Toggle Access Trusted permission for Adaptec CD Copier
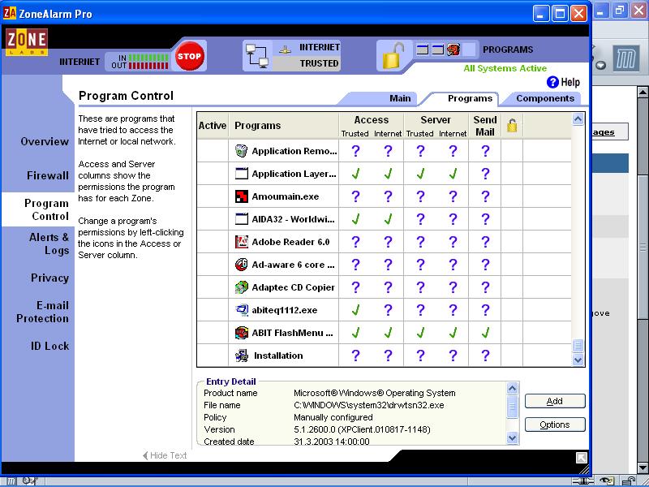The image size is (649, 487). tap(355, 287)
